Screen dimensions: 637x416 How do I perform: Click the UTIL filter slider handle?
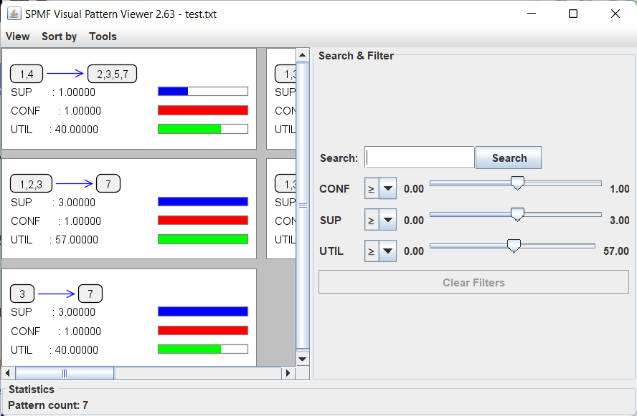coord(513,246)
